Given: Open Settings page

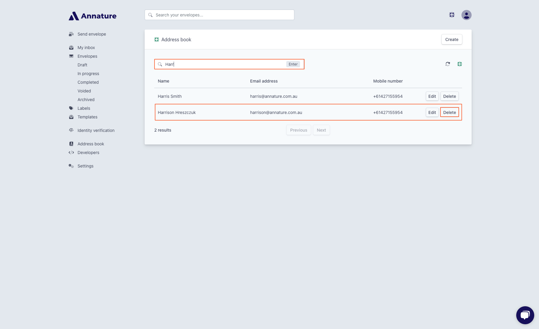Looking at the screenshot, I should [x=85, y=166].
